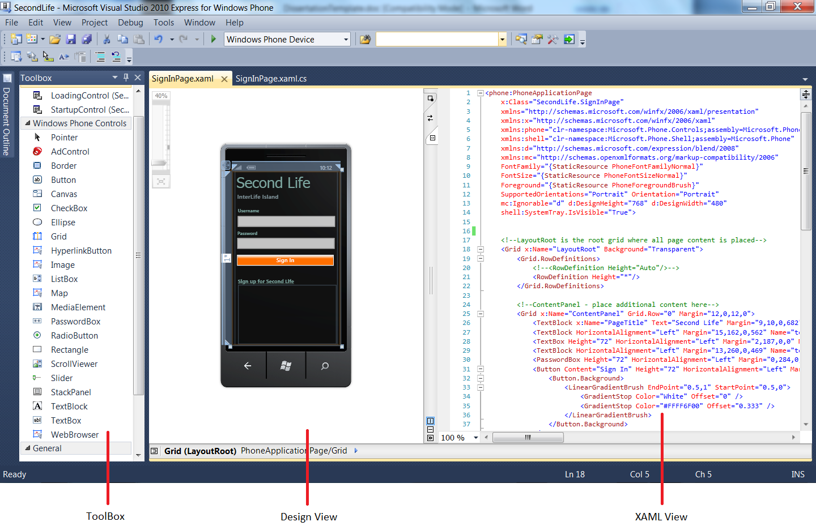
Task: Click the orange Sign In button in designer
Action: click(285, 260)
